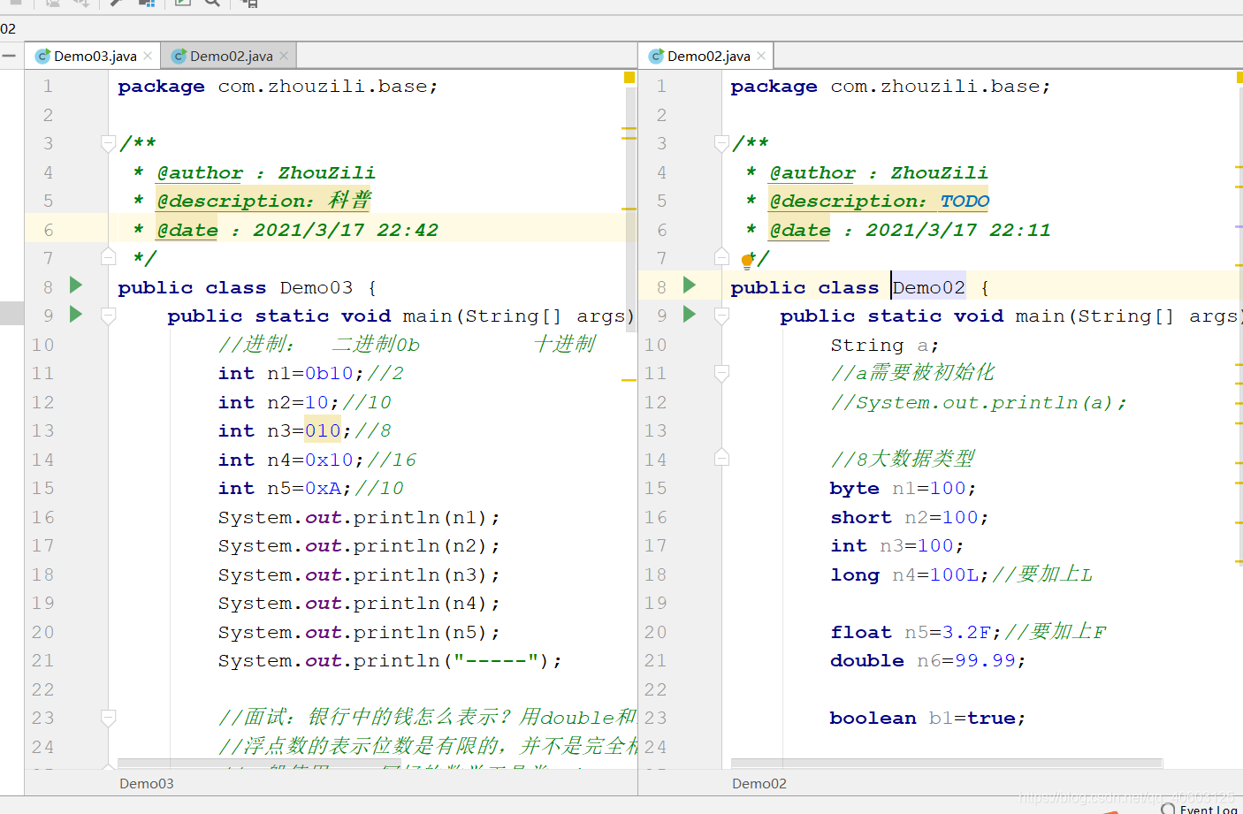Screen dimensions: 1243x814
Task: Fold main method at line 9 in Demo03
Action: point(108,316)
